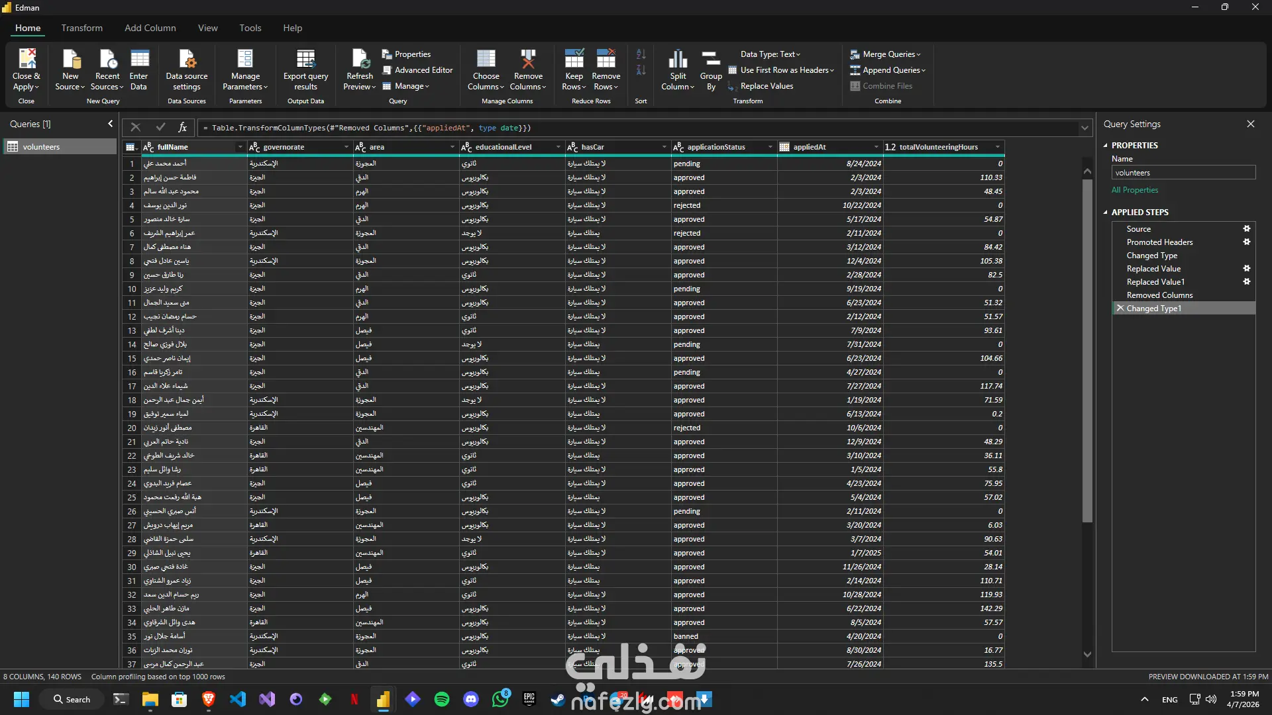This screenshot has width=1272, height=715.
Task: Click the Split Column icon
Action: (x=677, y=60)
